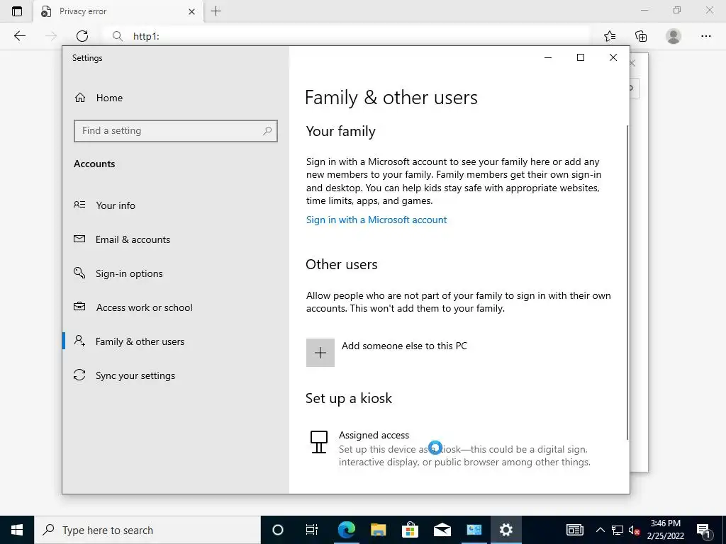The height and width of the screenshot is (544, 726).
Task: Click the Settings vertical scrollbar
Action: 627,282
